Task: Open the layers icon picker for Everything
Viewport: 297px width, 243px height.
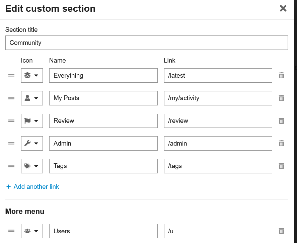Action: [x=32, y=75]
